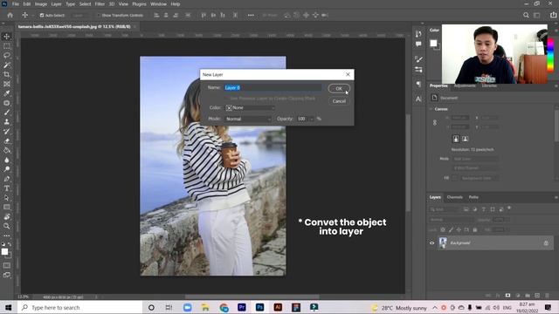The width and height of the screenshot is (559, 314).
Task: Delete layer using the trash icon
Action: [x=547, y=296]
